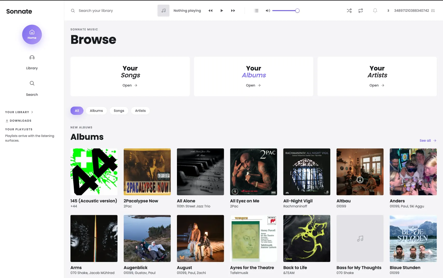Open the All Alone album cover
The image size is (443, 278).
tap(201, 172)
